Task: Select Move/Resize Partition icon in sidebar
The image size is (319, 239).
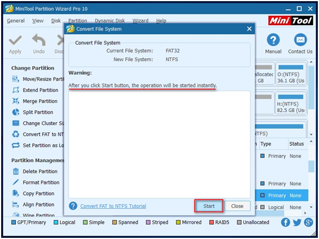Action: click(x=15, y=79)
